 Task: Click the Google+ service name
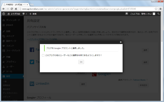(x=104, y=74)
